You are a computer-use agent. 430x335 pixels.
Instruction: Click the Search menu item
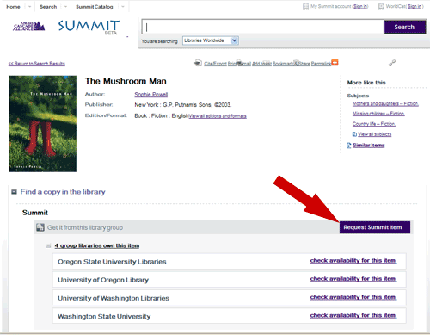click(48, 7)
